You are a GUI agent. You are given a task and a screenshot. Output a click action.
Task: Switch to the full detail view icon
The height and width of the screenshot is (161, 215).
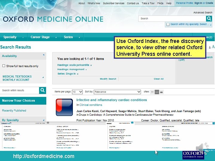pyautogui.click(x=161, y=92)
